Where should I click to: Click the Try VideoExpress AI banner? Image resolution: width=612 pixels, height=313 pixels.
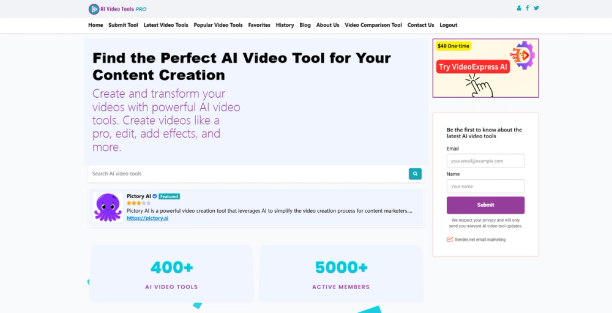point(485,68)
